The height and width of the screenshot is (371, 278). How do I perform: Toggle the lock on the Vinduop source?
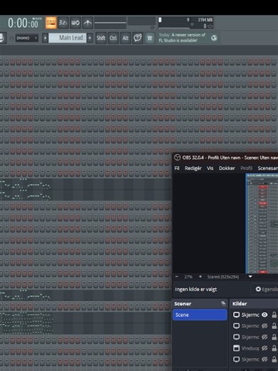click(274, 348)
